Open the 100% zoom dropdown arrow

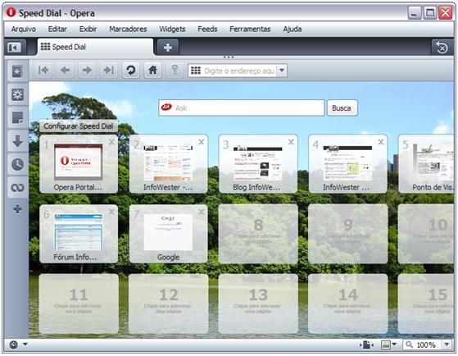pyautogui.click(x=447, y=345)
